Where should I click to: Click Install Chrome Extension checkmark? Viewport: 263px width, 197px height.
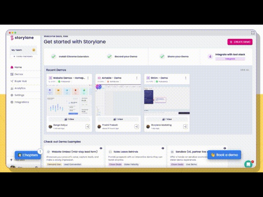coord(53,57)
